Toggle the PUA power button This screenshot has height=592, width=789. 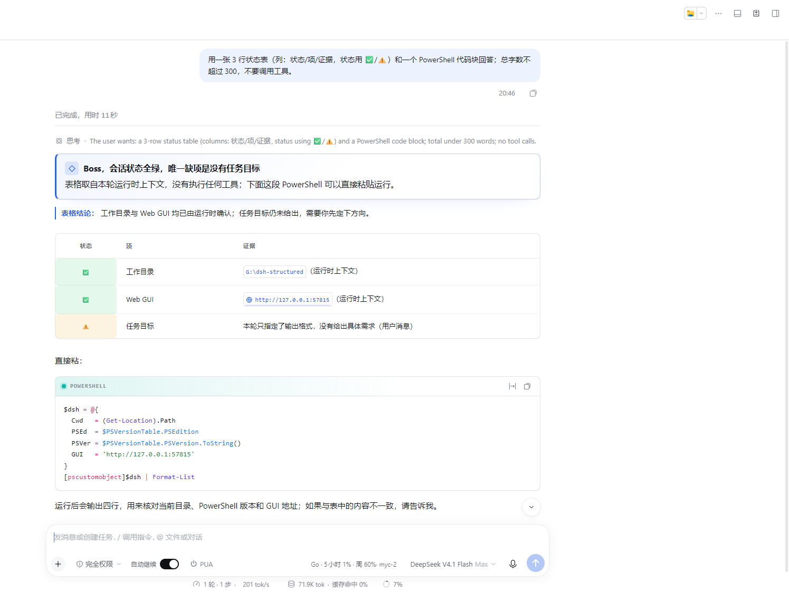pyautogui.click(x=202, y=564)
